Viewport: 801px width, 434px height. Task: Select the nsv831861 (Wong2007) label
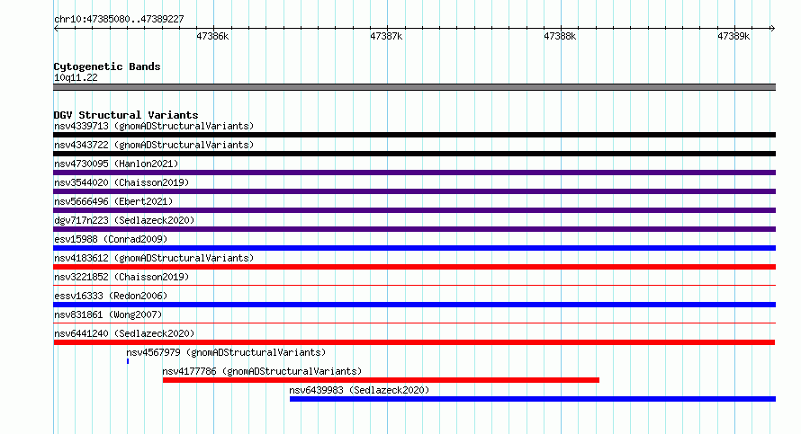pos(108,314)
